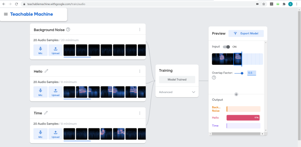
Task: Open the Teachable Machine hamburger menu
Action: 6,14
